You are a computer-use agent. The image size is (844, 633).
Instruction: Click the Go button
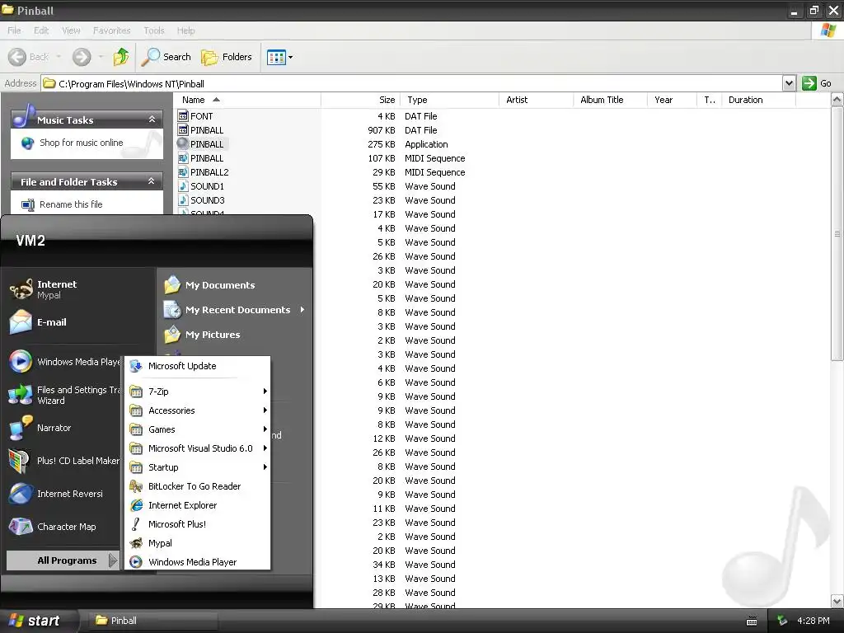817,83
